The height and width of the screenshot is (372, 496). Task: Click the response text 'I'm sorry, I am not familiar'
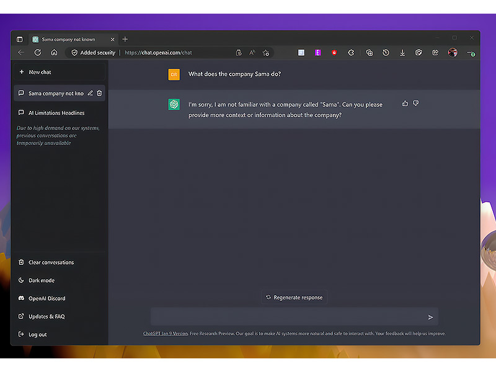[x=285, y=110]
